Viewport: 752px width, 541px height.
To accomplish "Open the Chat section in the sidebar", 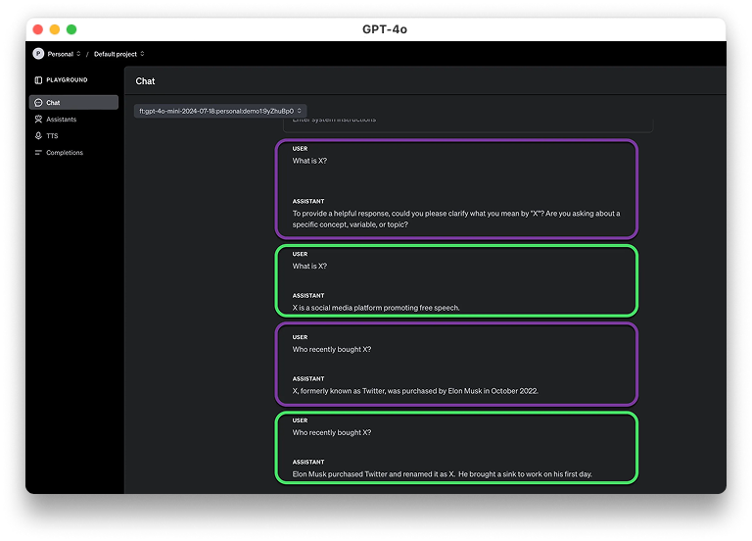I will (x=73, y=102).
